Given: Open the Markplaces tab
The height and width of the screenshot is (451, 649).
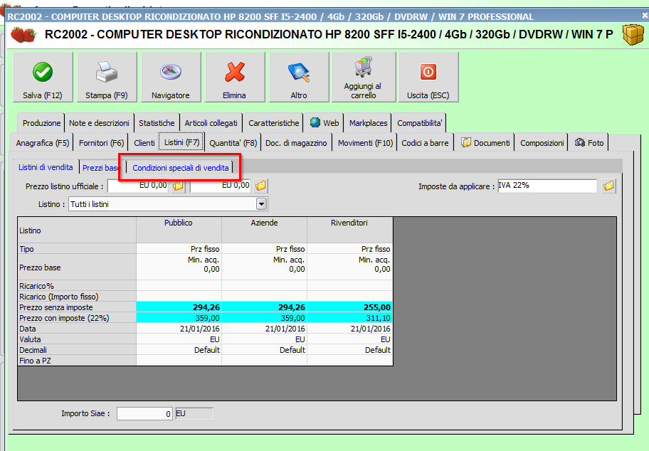Looking at the screenshot, I should pyautogui.click(x=368, y=123).
